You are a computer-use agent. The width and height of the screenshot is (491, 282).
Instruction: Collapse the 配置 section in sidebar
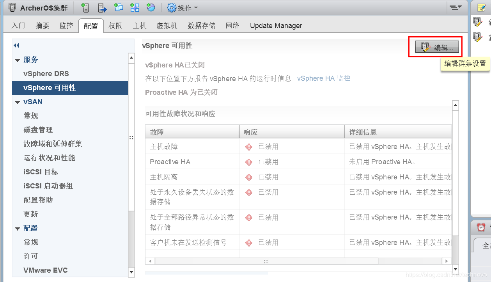17,228
